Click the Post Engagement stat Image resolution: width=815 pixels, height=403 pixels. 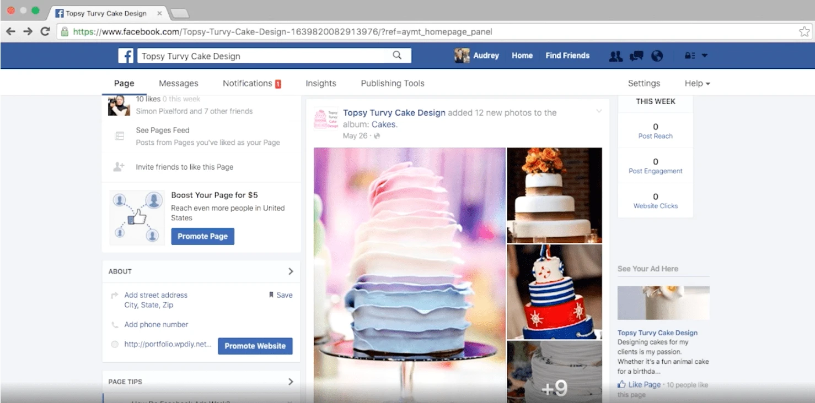pyautogui.click(x=655, y=166)
